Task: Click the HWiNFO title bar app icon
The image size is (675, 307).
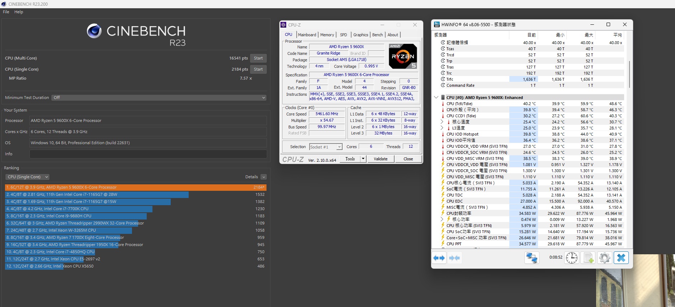Action: (437, 24)
